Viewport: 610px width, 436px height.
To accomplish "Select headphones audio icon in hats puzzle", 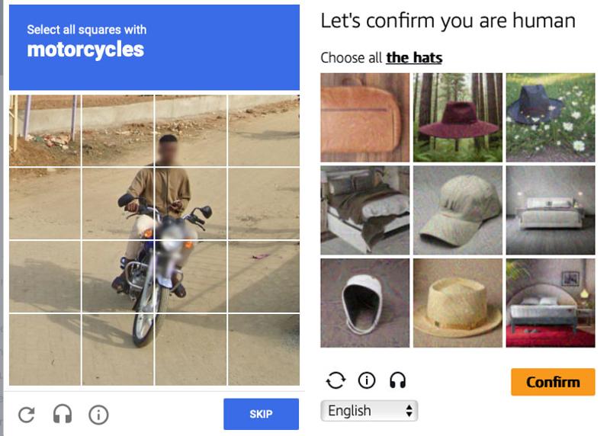I will click(397, 380).
